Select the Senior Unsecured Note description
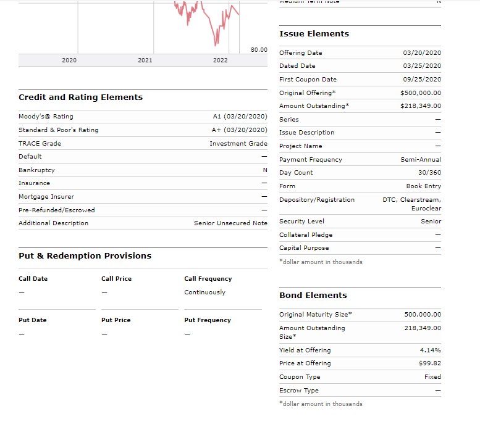The width and height of the screenshot is (480, 427). [x=230, y=223]
